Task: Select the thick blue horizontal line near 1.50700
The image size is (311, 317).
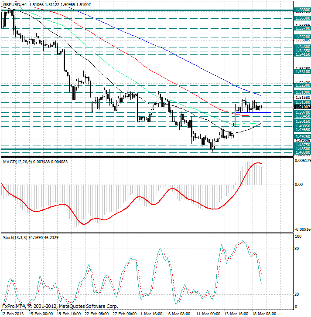Action: tap(253, 112)
